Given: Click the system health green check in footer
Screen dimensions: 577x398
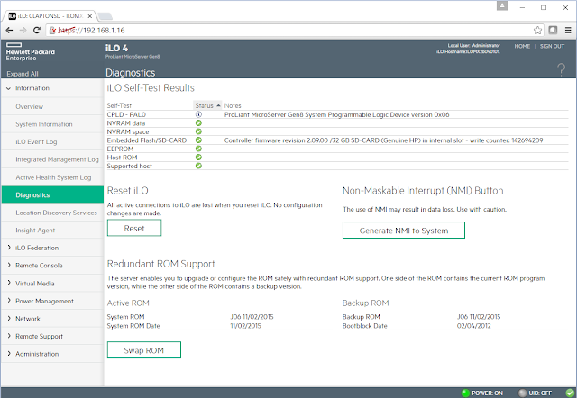Looking at the screenshot, I should [x=570, y=393].
